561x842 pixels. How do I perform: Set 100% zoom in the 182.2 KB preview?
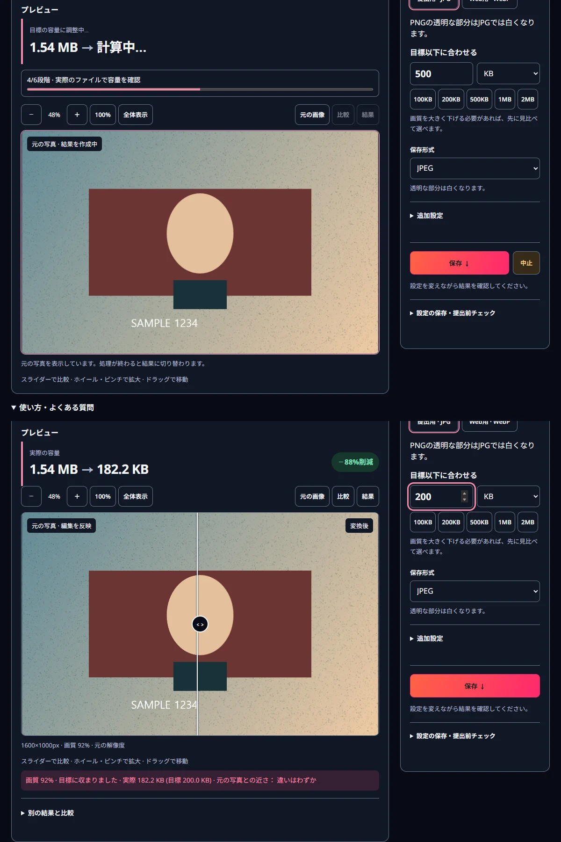(103, 496)
